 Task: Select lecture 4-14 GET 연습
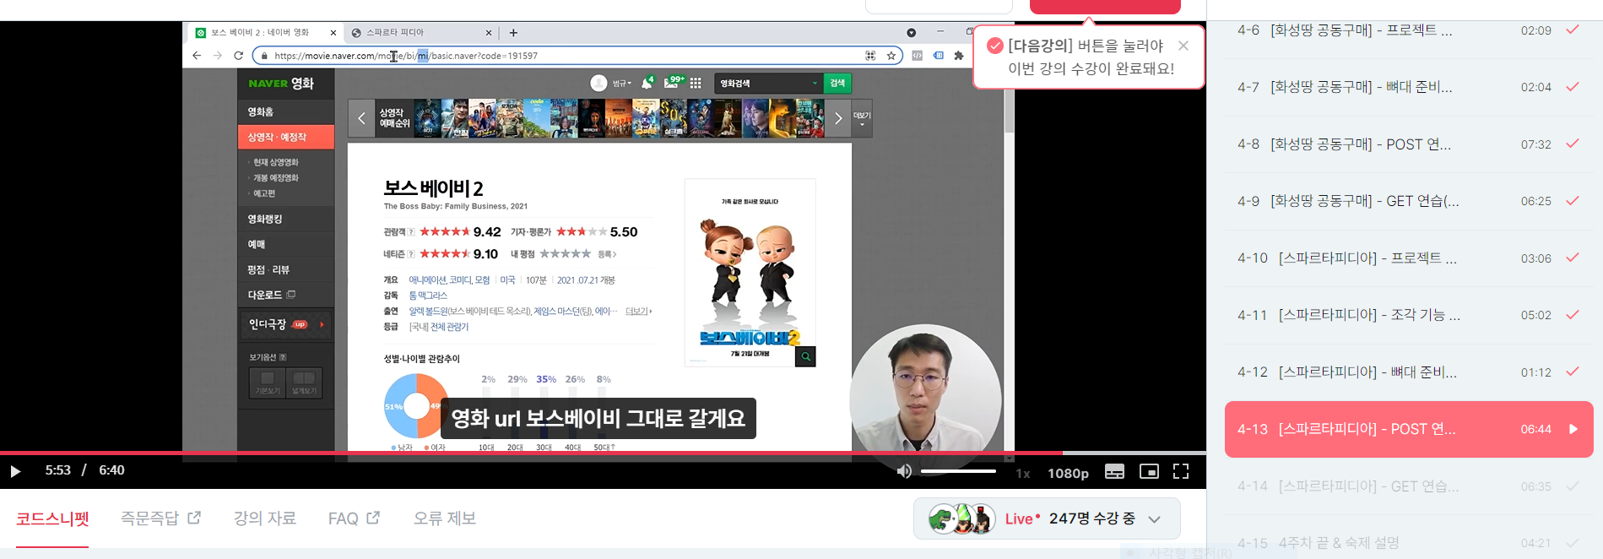click(x=1409, y=486)
